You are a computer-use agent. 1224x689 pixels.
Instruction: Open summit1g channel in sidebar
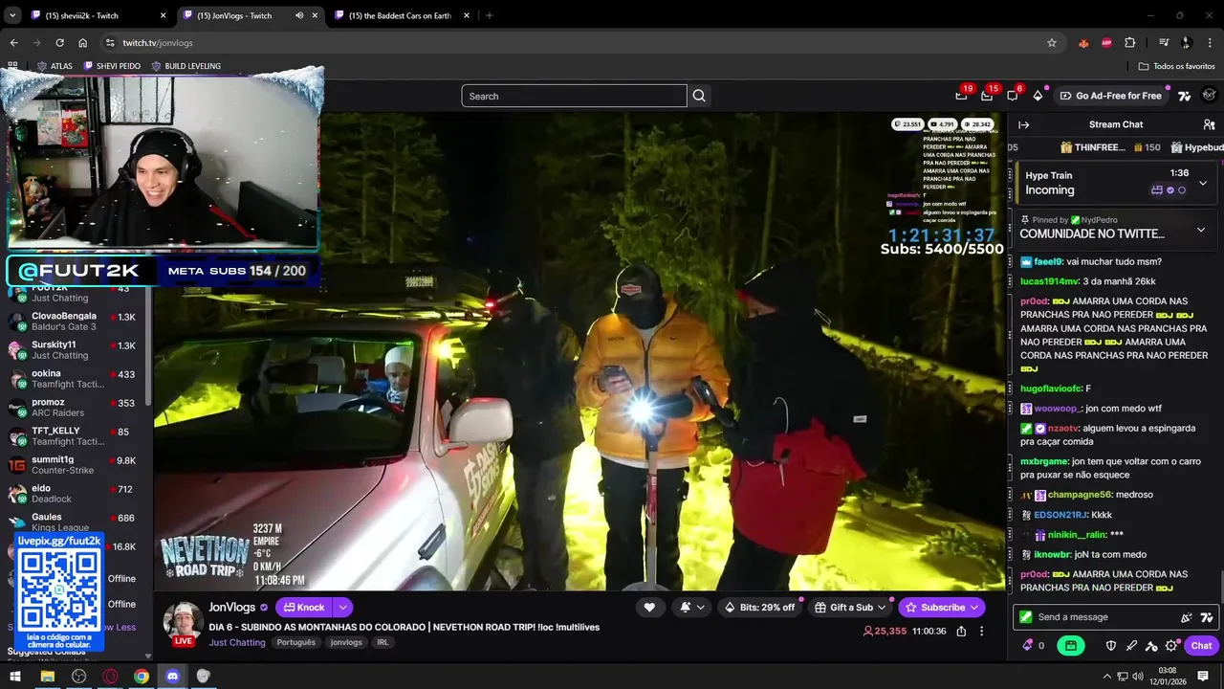(x=72, y=465)
